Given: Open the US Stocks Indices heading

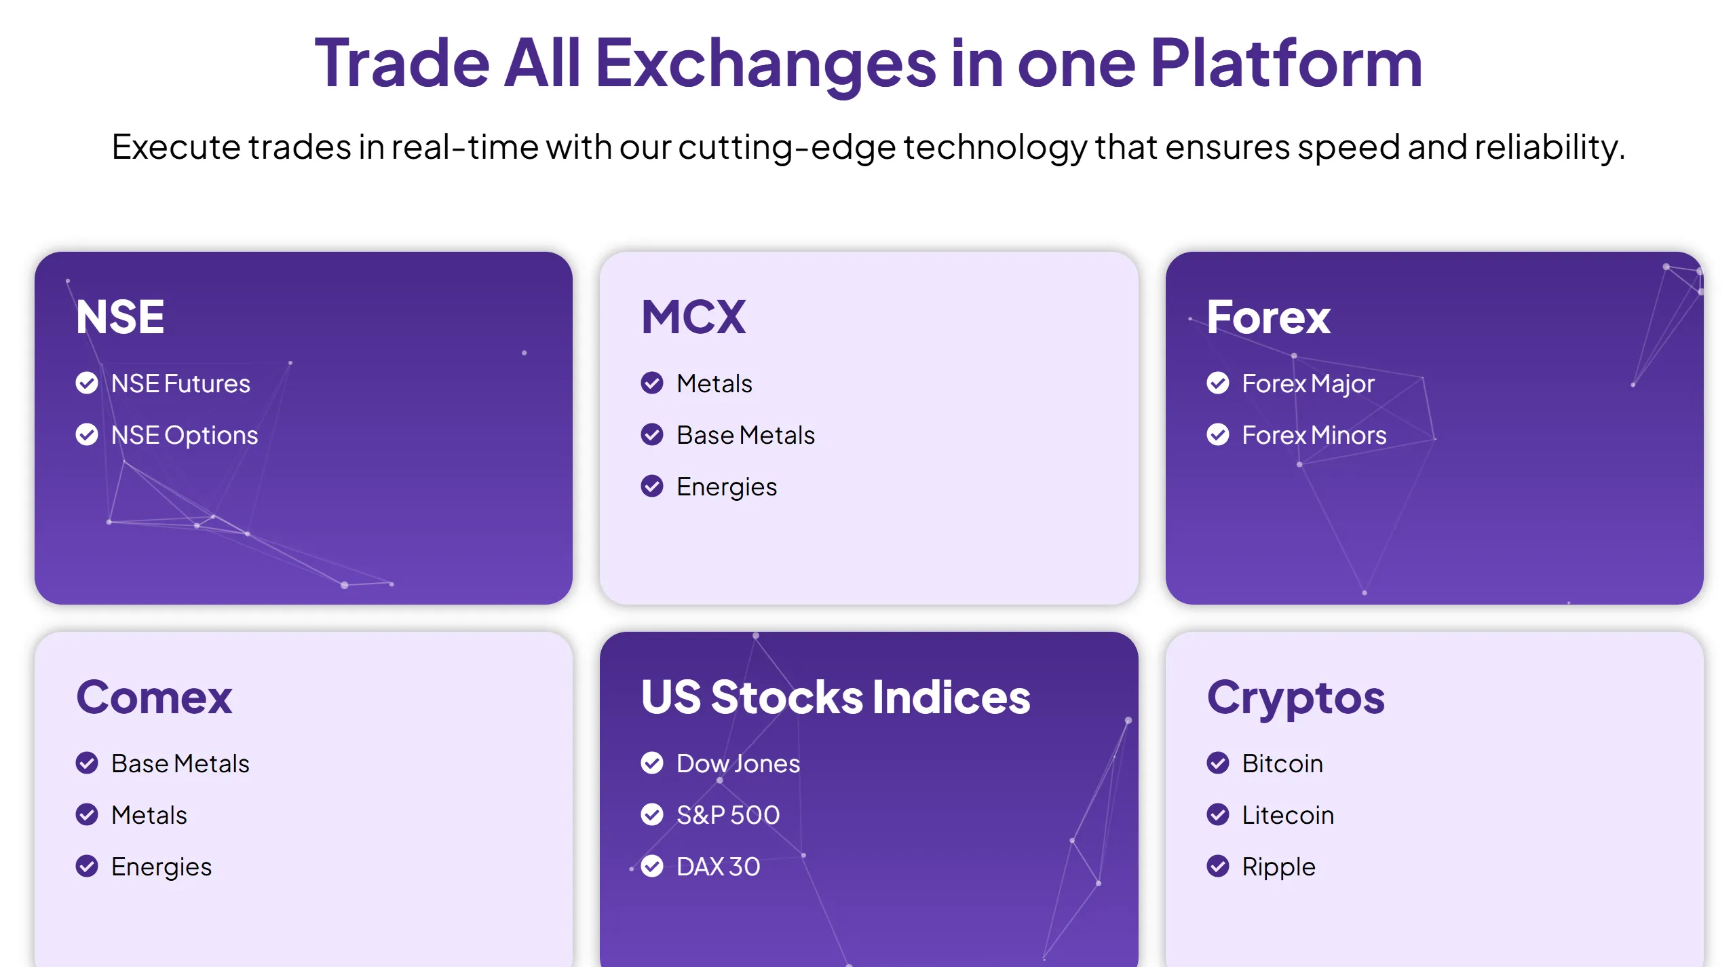Looking at the screenshot, I should [x=835, y=697].
